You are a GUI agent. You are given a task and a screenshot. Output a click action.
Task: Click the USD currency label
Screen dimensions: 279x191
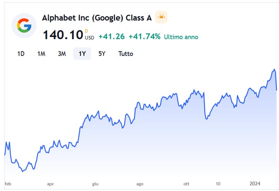pos(90,38)
